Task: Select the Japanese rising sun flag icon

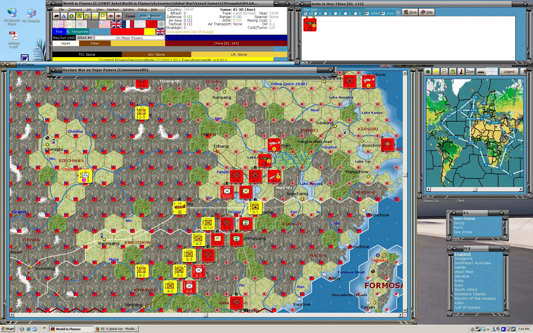Action: [81, 24]
